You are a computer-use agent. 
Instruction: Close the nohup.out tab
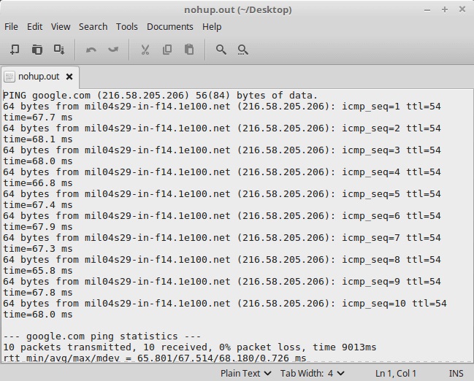coord(69,77)
